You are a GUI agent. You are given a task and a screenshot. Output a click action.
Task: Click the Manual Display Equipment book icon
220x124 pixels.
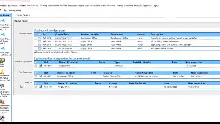[2, 86]
